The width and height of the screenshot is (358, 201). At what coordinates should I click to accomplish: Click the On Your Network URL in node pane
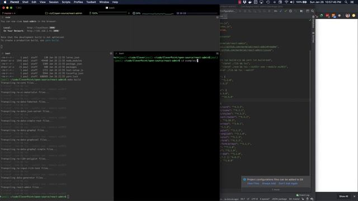pyautogui.click(x=43, y=31)
